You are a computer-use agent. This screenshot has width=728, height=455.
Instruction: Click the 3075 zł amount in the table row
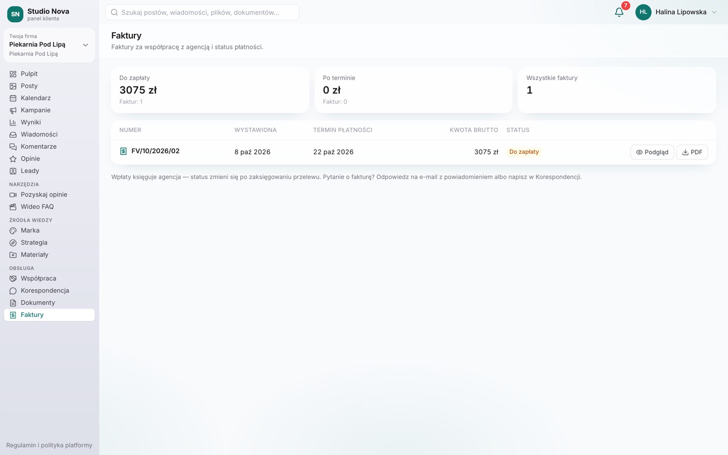pyautogui.click(x=486, y=152)
